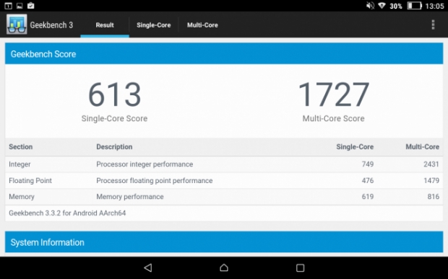Image resolution: width=448 pixels, height=279 pixels.
Task: Tap Integer multi-core value 2431
Action: coord(431,164)
